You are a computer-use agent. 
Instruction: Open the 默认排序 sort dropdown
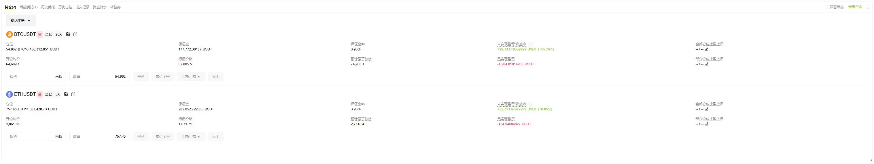21,21
